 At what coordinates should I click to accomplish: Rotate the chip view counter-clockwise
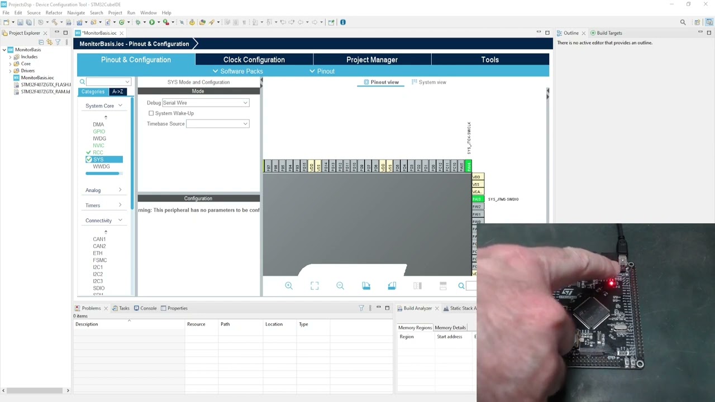(x=392, y=286)
